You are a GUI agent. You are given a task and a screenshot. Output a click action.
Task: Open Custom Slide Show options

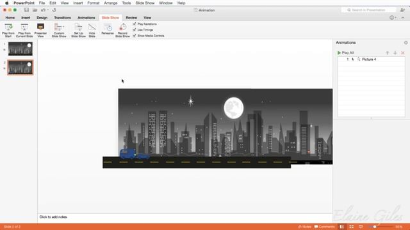coord(59,30)
